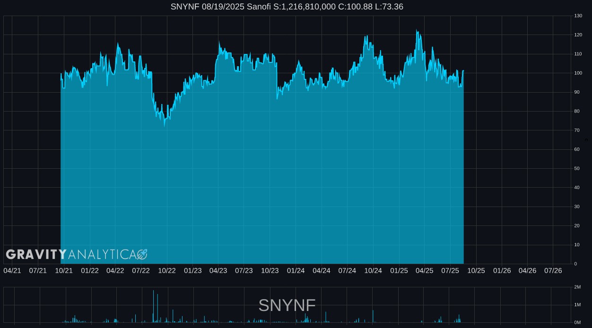592x328 pixels.
Task: Click the 04/26 date label
Action: coord(527,270)
